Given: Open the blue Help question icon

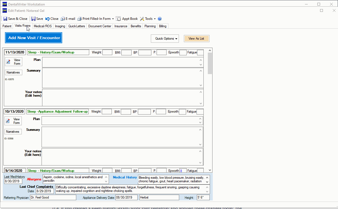Looking at the screenshot, I should [x=160, y=19].
